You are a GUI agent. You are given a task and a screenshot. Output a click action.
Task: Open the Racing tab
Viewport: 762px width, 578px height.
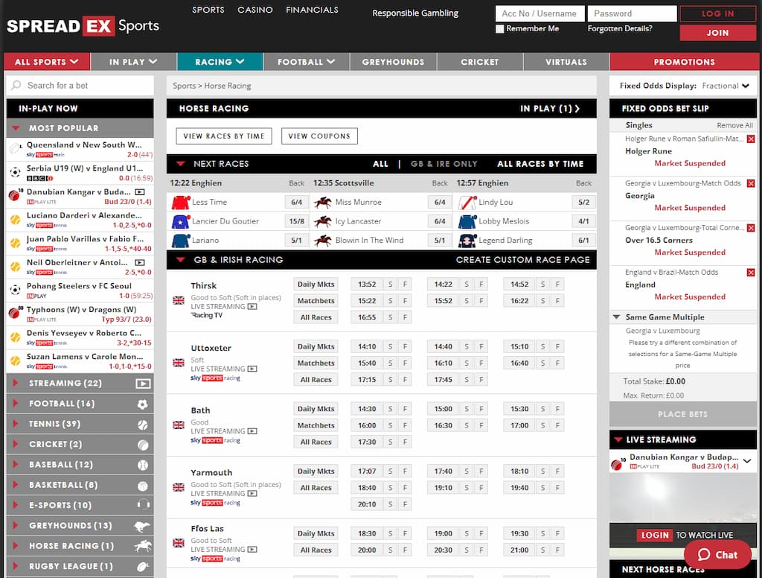(220, 62)
